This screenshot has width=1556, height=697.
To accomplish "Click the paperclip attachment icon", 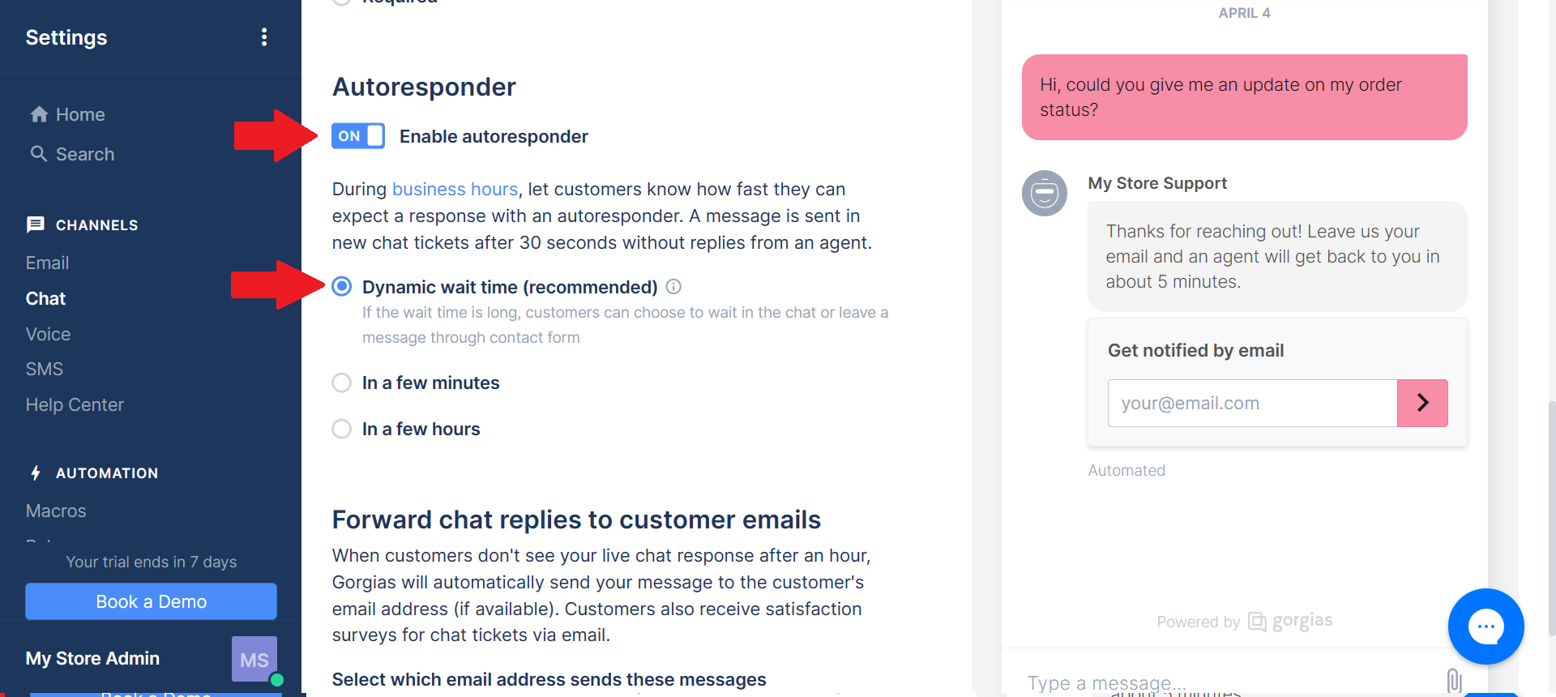I will [x=1454, y=681].
